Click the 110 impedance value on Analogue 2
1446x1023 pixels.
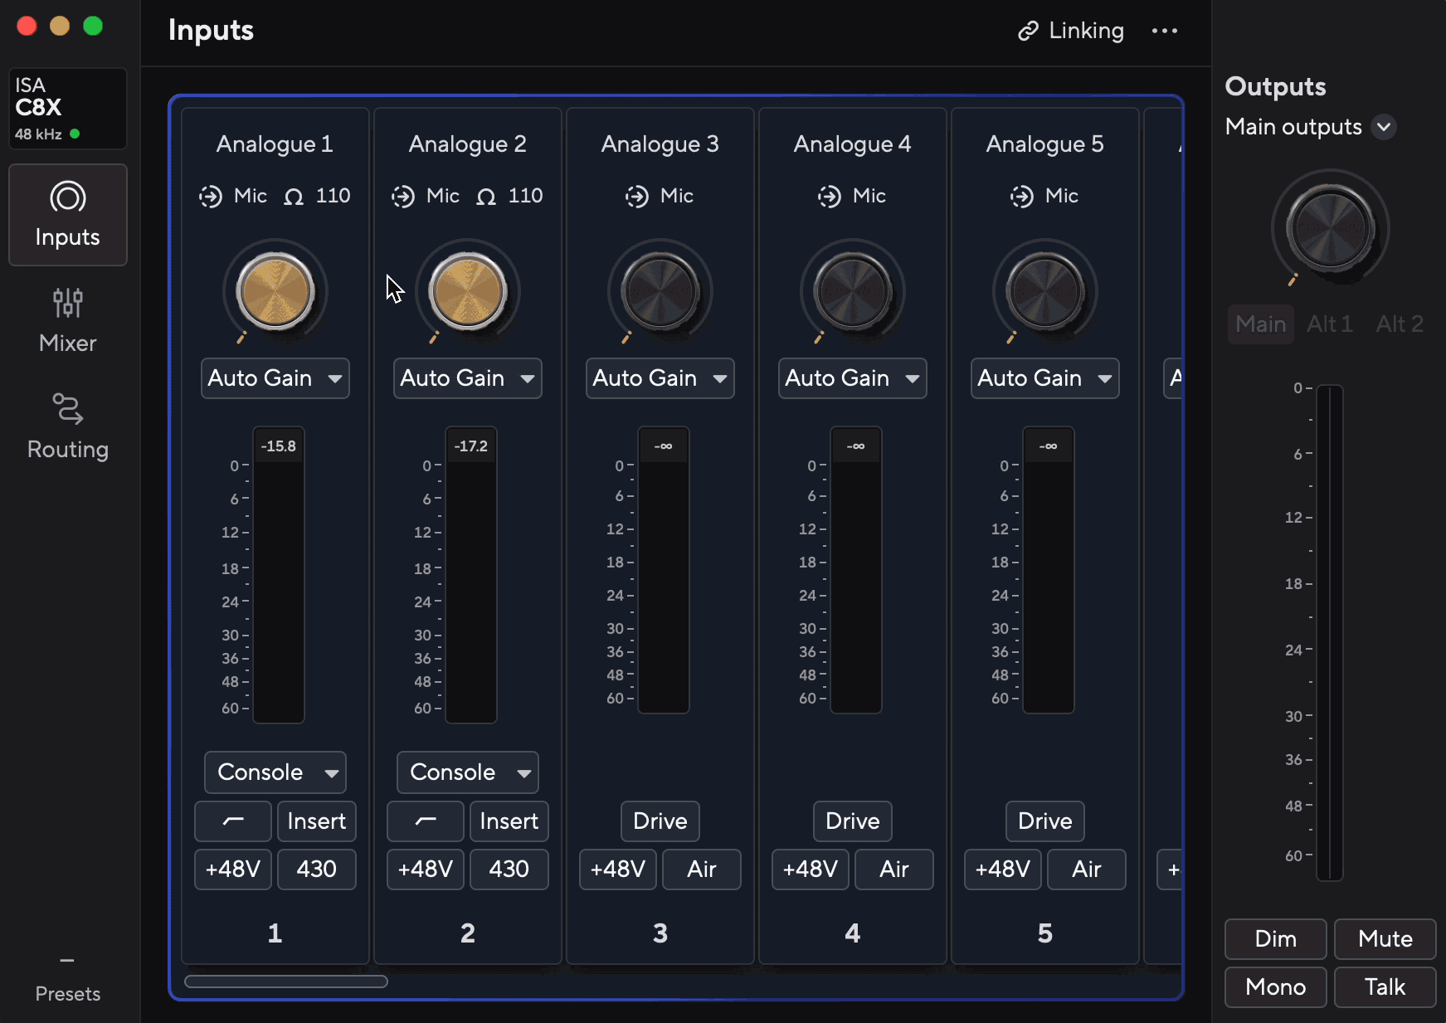526,196
